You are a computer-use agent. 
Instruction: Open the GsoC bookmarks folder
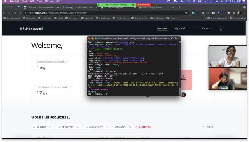tap(58, 18)
